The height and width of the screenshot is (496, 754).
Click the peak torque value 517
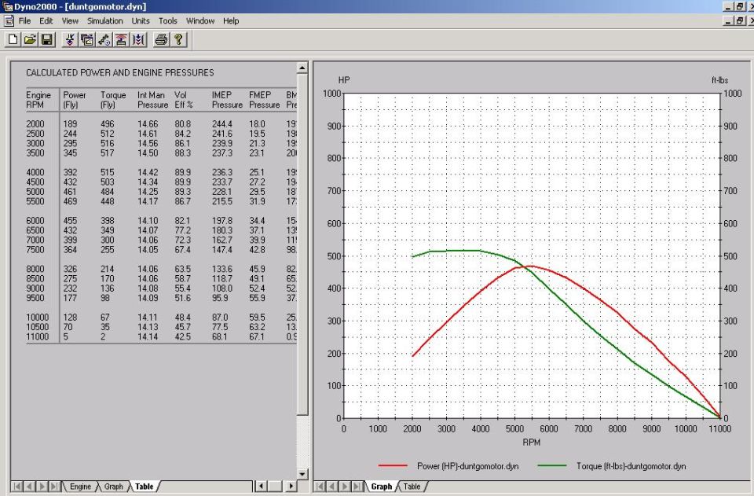(108, 153)
